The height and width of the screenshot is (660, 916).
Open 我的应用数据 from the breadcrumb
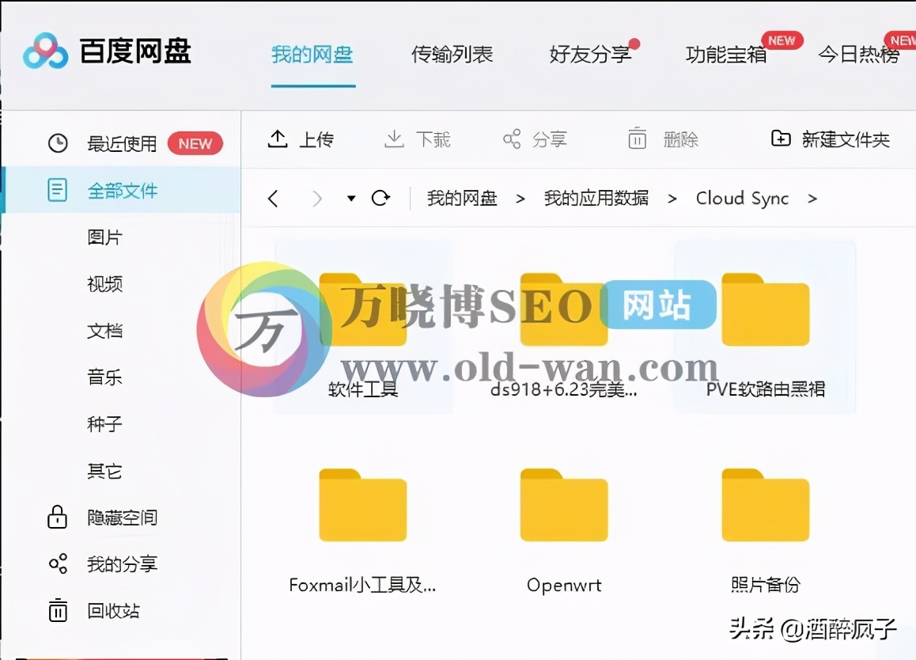(596, 198)
